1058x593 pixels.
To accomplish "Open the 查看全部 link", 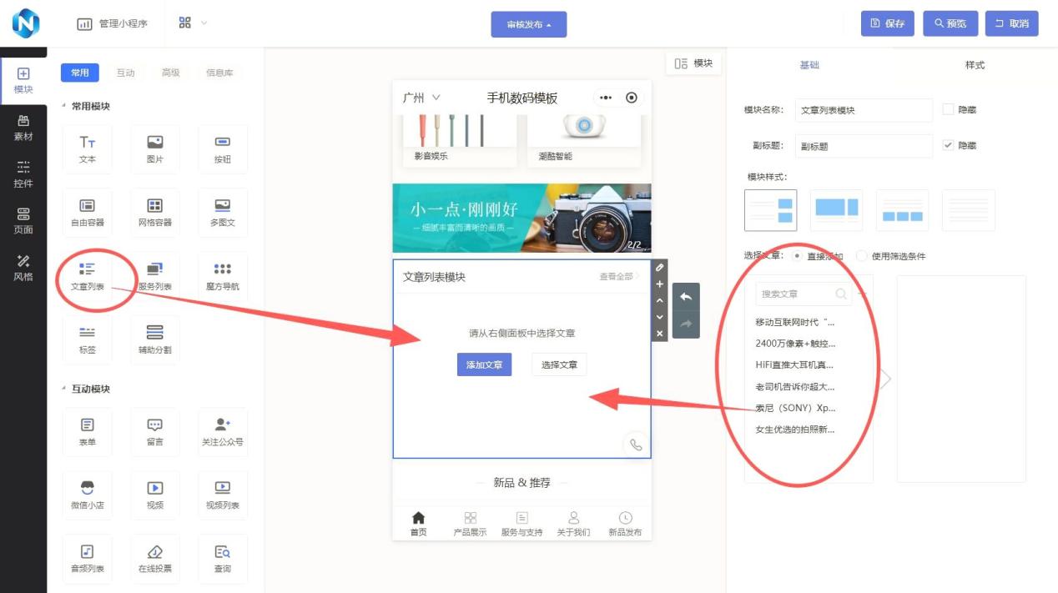I will 619,276.
